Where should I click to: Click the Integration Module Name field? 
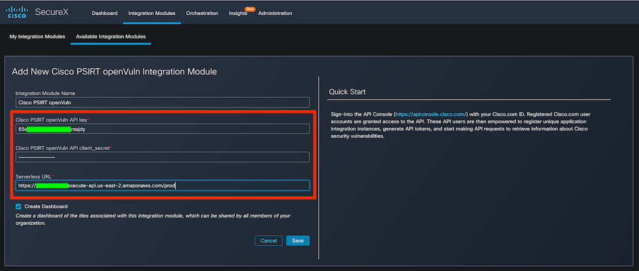click(162, 103)
